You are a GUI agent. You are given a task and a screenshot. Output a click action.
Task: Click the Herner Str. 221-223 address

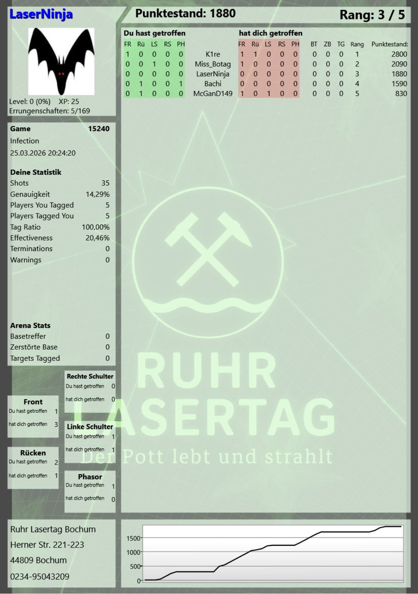point(47,545)
